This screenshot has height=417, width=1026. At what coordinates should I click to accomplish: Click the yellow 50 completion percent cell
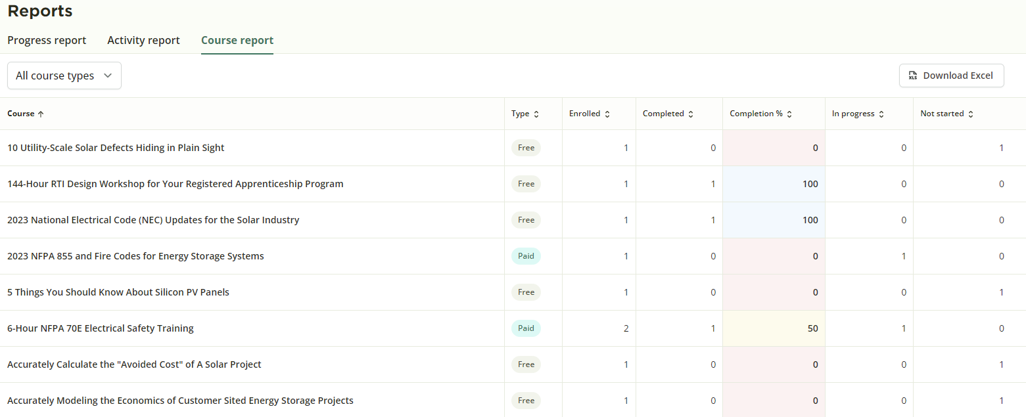(x=774, y=328)
